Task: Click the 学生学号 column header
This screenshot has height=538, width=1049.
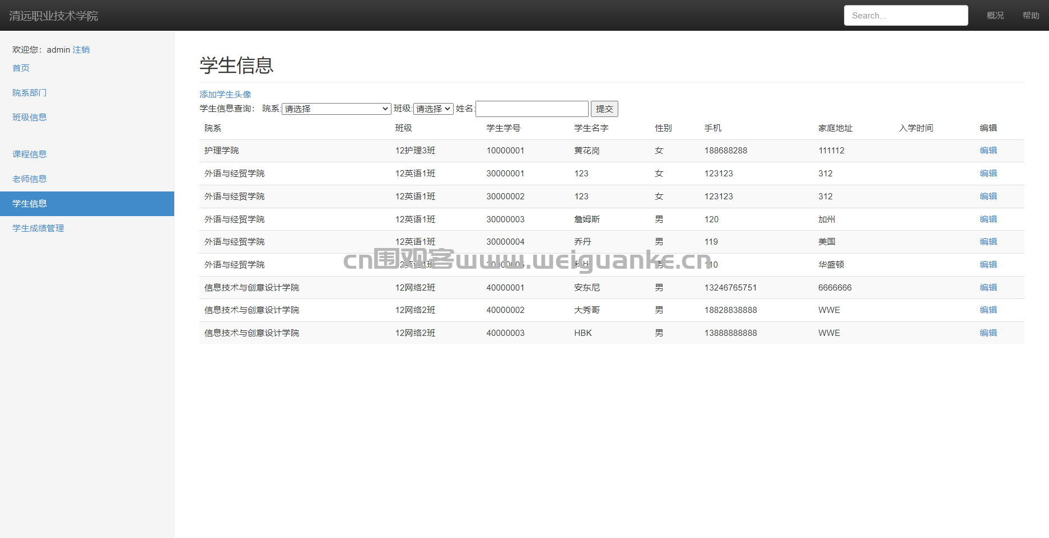Action: (503, 128)
